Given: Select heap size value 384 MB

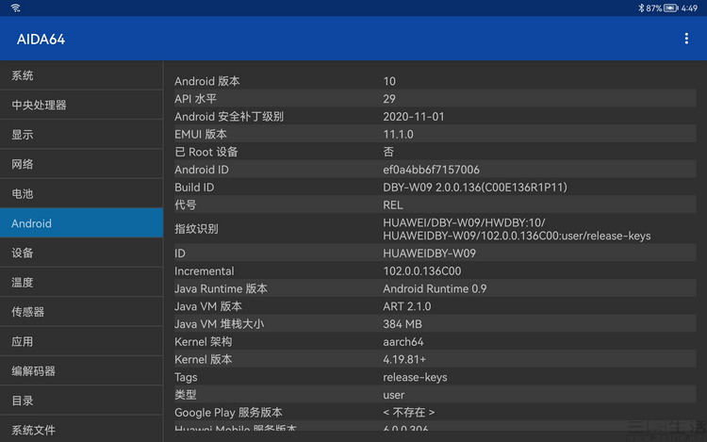Looking at the screenshot, I should pos(403,324).
